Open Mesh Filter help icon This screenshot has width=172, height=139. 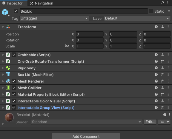(156, 74)
